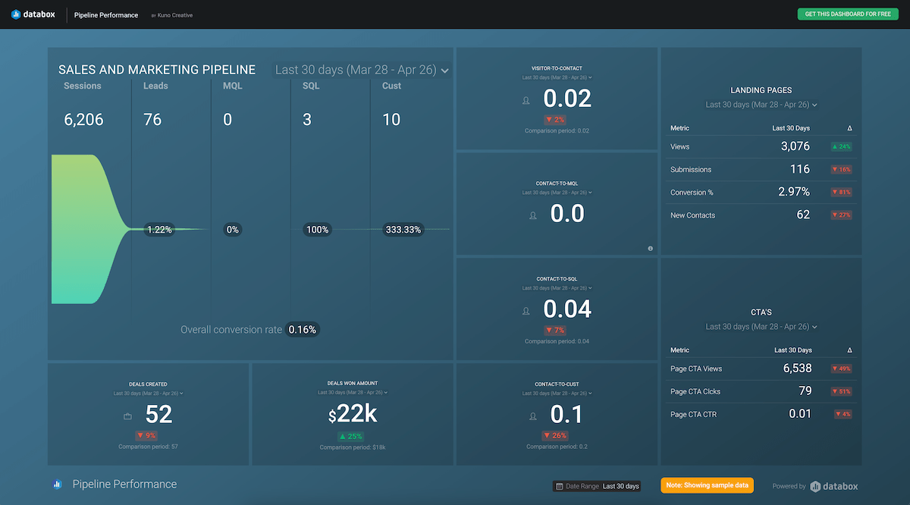Viewport: 910px width, 505px height.
Task: Click the person icon in Contact-to-MQL card
Action: (x=532, y=215)
